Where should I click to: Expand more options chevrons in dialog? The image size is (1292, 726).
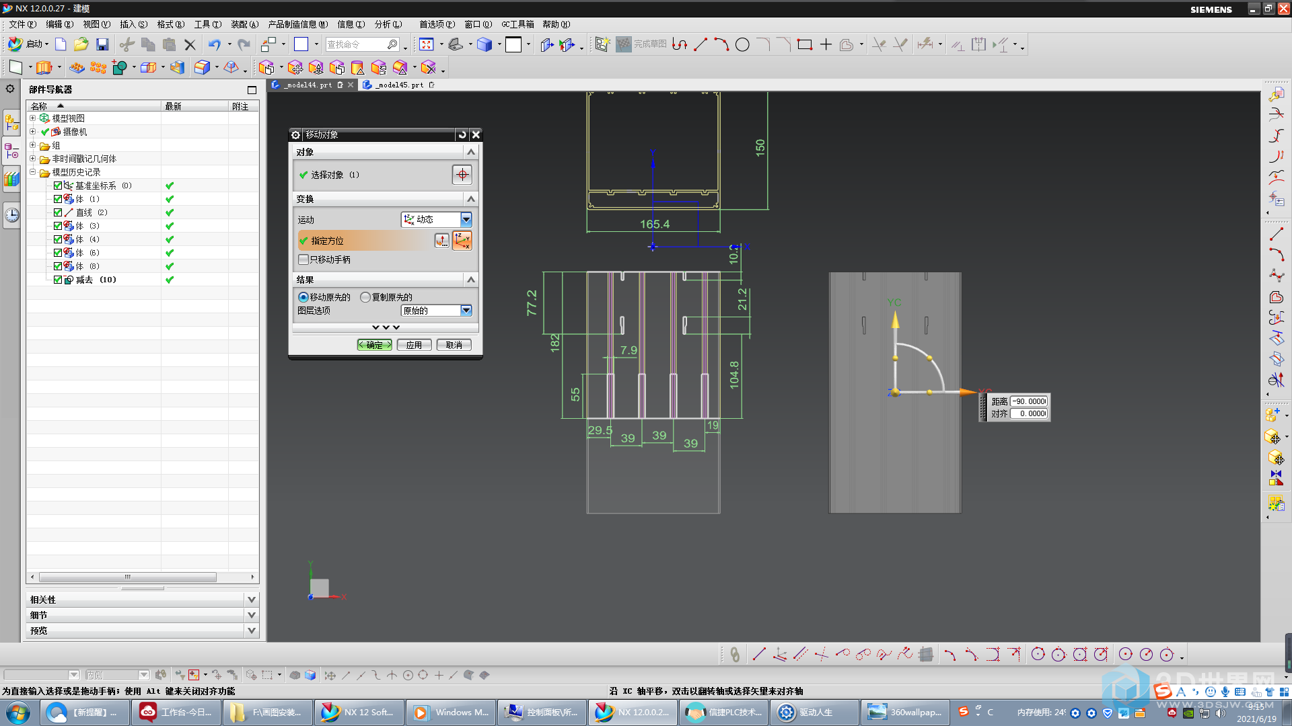386,327
